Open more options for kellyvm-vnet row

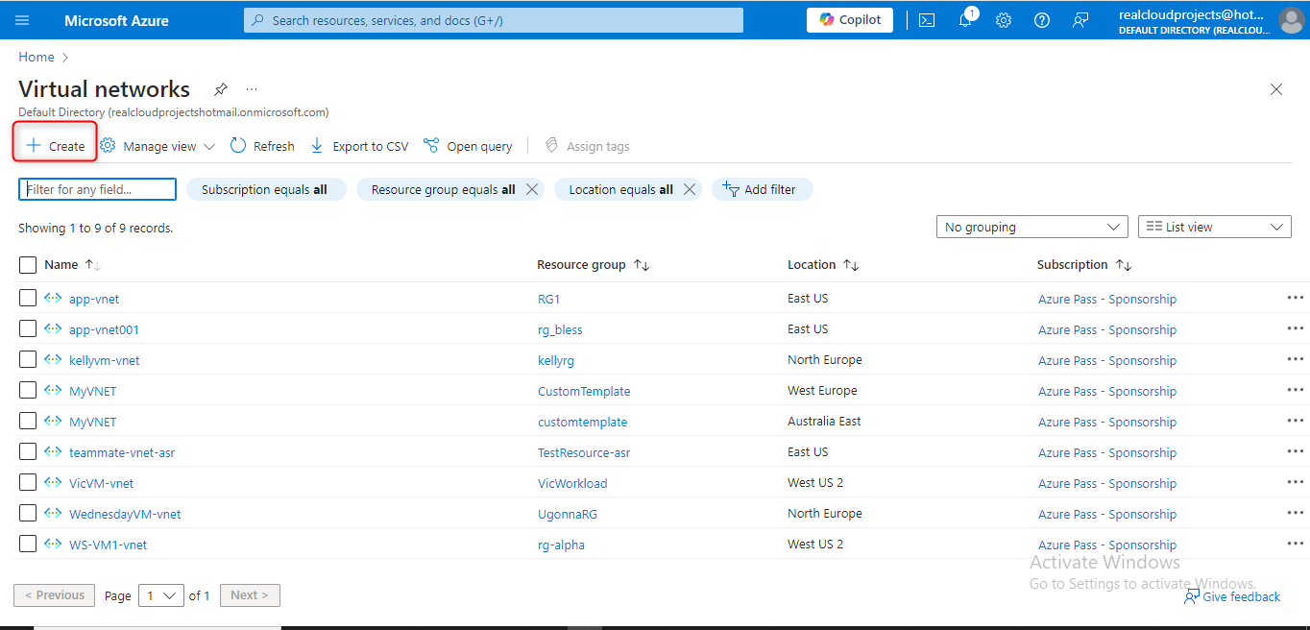1296,359
